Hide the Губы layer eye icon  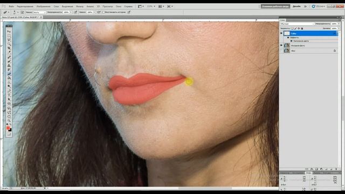pyautogui.click(x=281, y=33)
